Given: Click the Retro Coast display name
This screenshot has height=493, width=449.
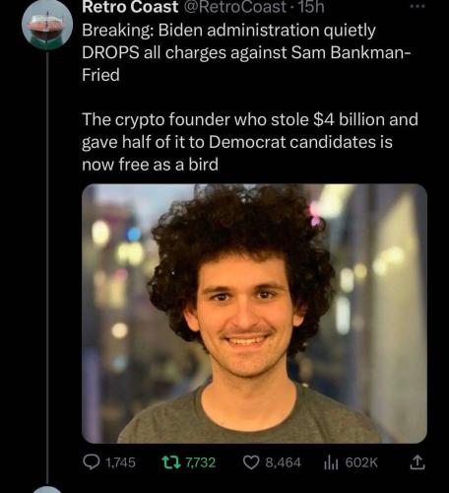Looking at the screenshot, I should [x=130, y=7].
